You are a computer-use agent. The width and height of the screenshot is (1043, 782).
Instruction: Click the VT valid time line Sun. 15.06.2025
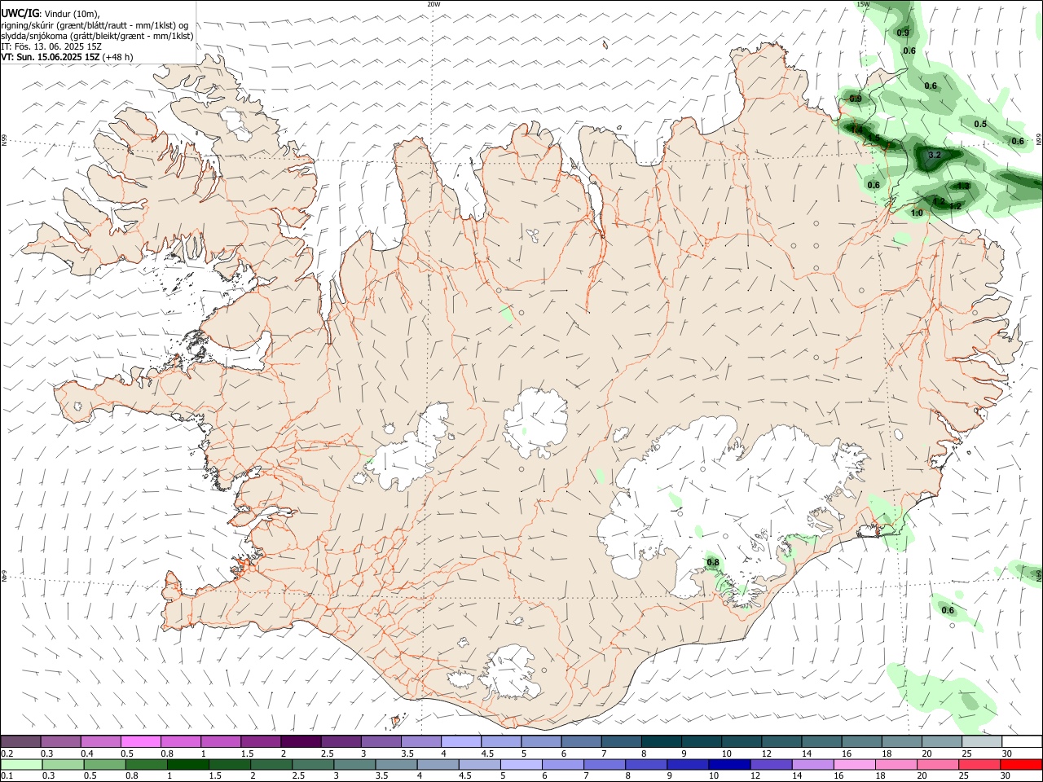click(67, 57)
